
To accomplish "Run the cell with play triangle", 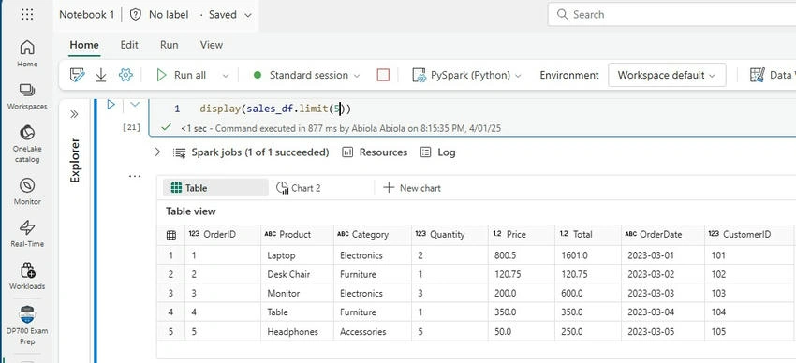I will coord(111,105).
